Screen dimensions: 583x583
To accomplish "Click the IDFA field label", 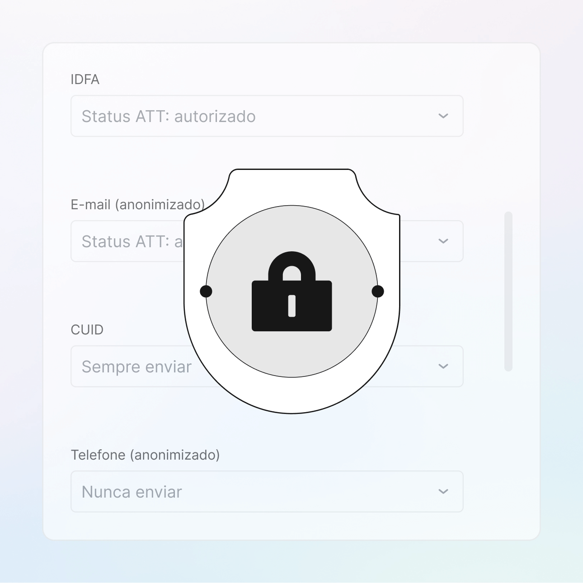I will point(85,80).
